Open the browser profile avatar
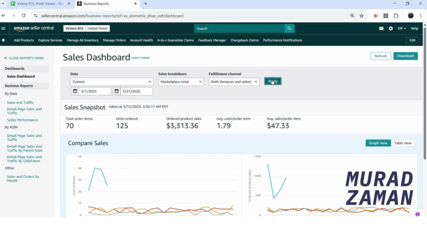Viewport: 427px width, 240px height. pos(411,16)
